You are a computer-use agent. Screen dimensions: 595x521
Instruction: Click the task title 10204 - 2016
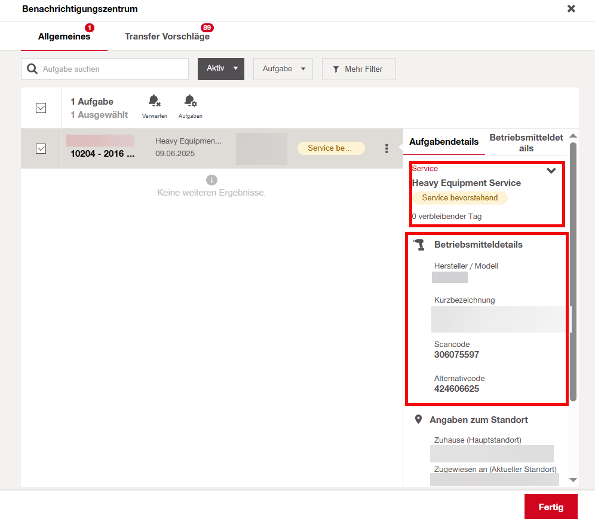pyautogui.click(x=103, y=154)
